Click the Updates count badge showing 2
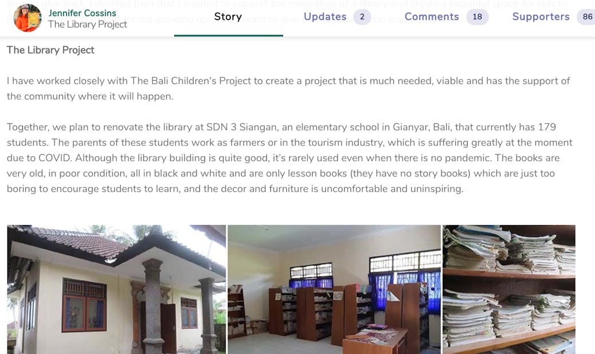The height and width of the screenshot is (354, 595). tap(362, 17)
